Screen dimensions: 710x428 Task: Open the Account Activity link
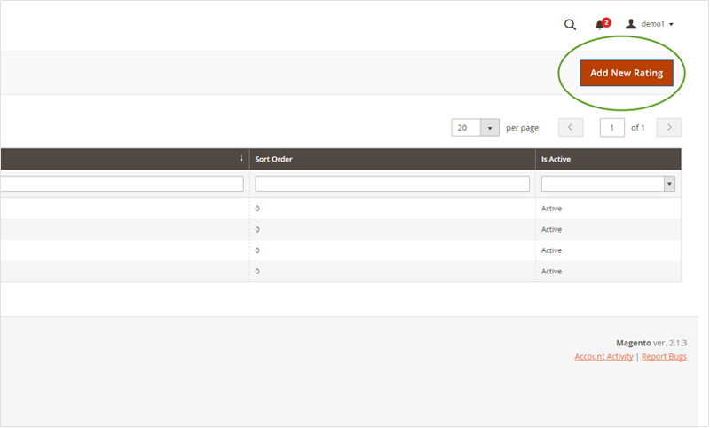point(603,357)
